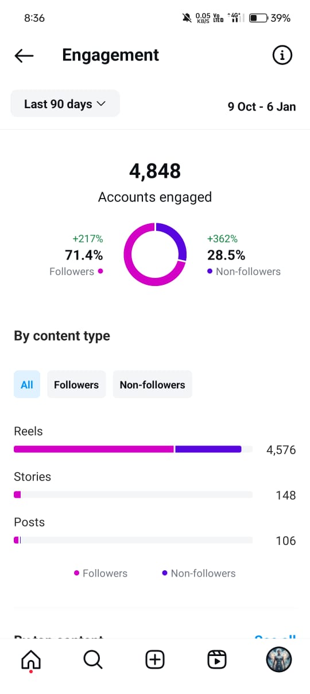Screen dimensions: 310x694
Task: Open the Search magnifier icon
Action: (93, 659)
